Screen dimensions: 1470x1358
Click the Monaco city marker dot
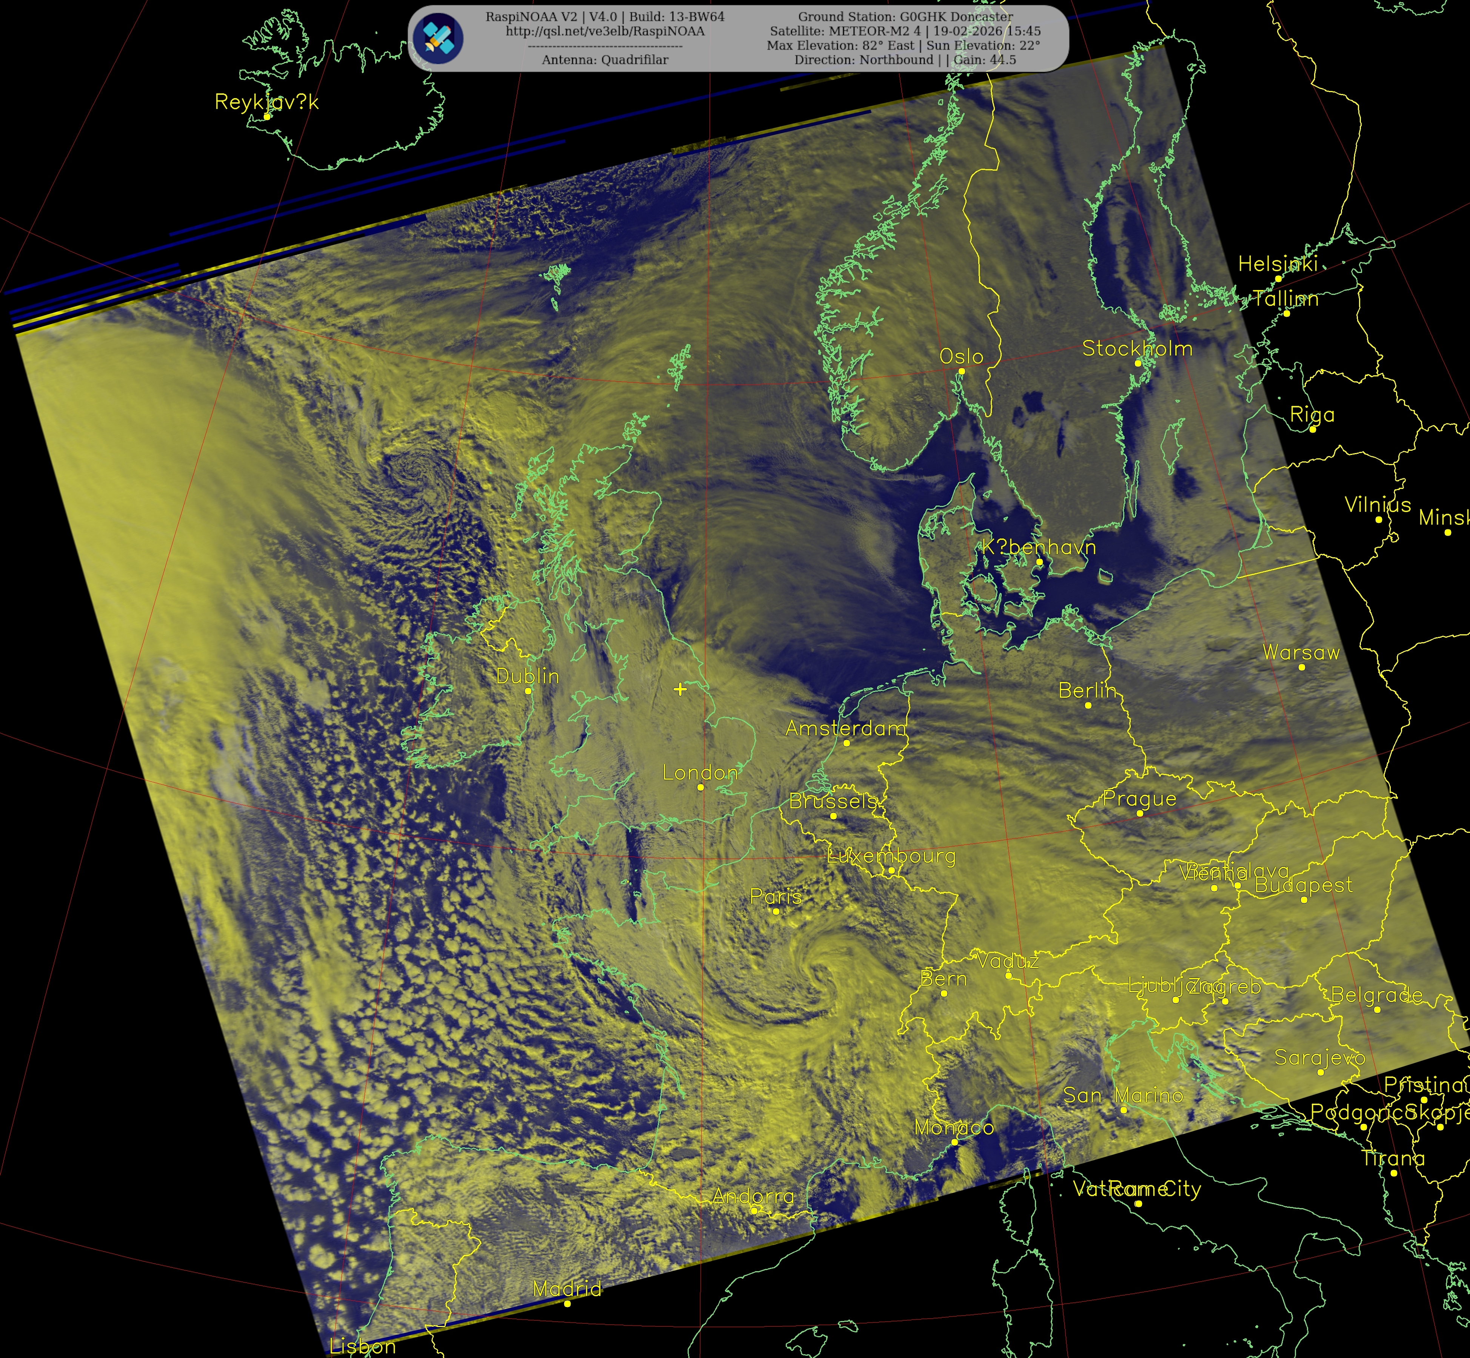(x=955, y=1142)
